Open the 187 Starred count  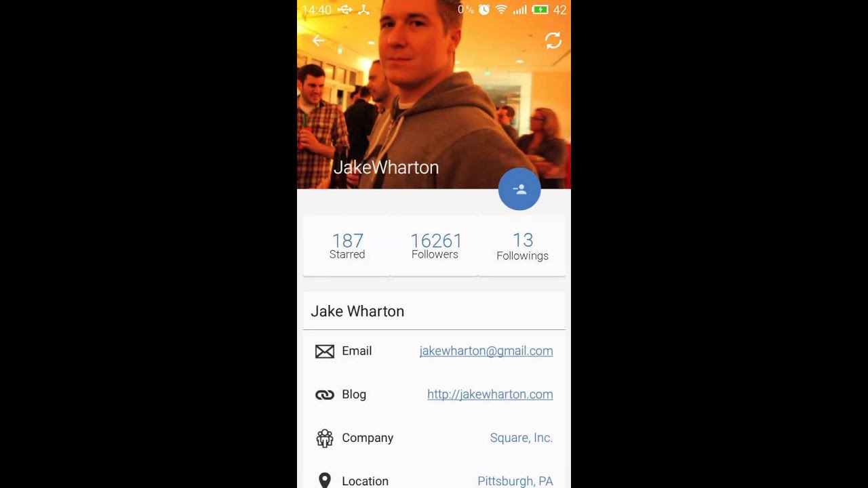347,246
